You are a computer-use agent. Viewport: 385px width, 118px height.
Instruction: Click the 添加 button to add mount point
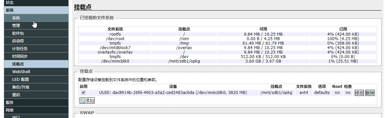click(87, 101)
